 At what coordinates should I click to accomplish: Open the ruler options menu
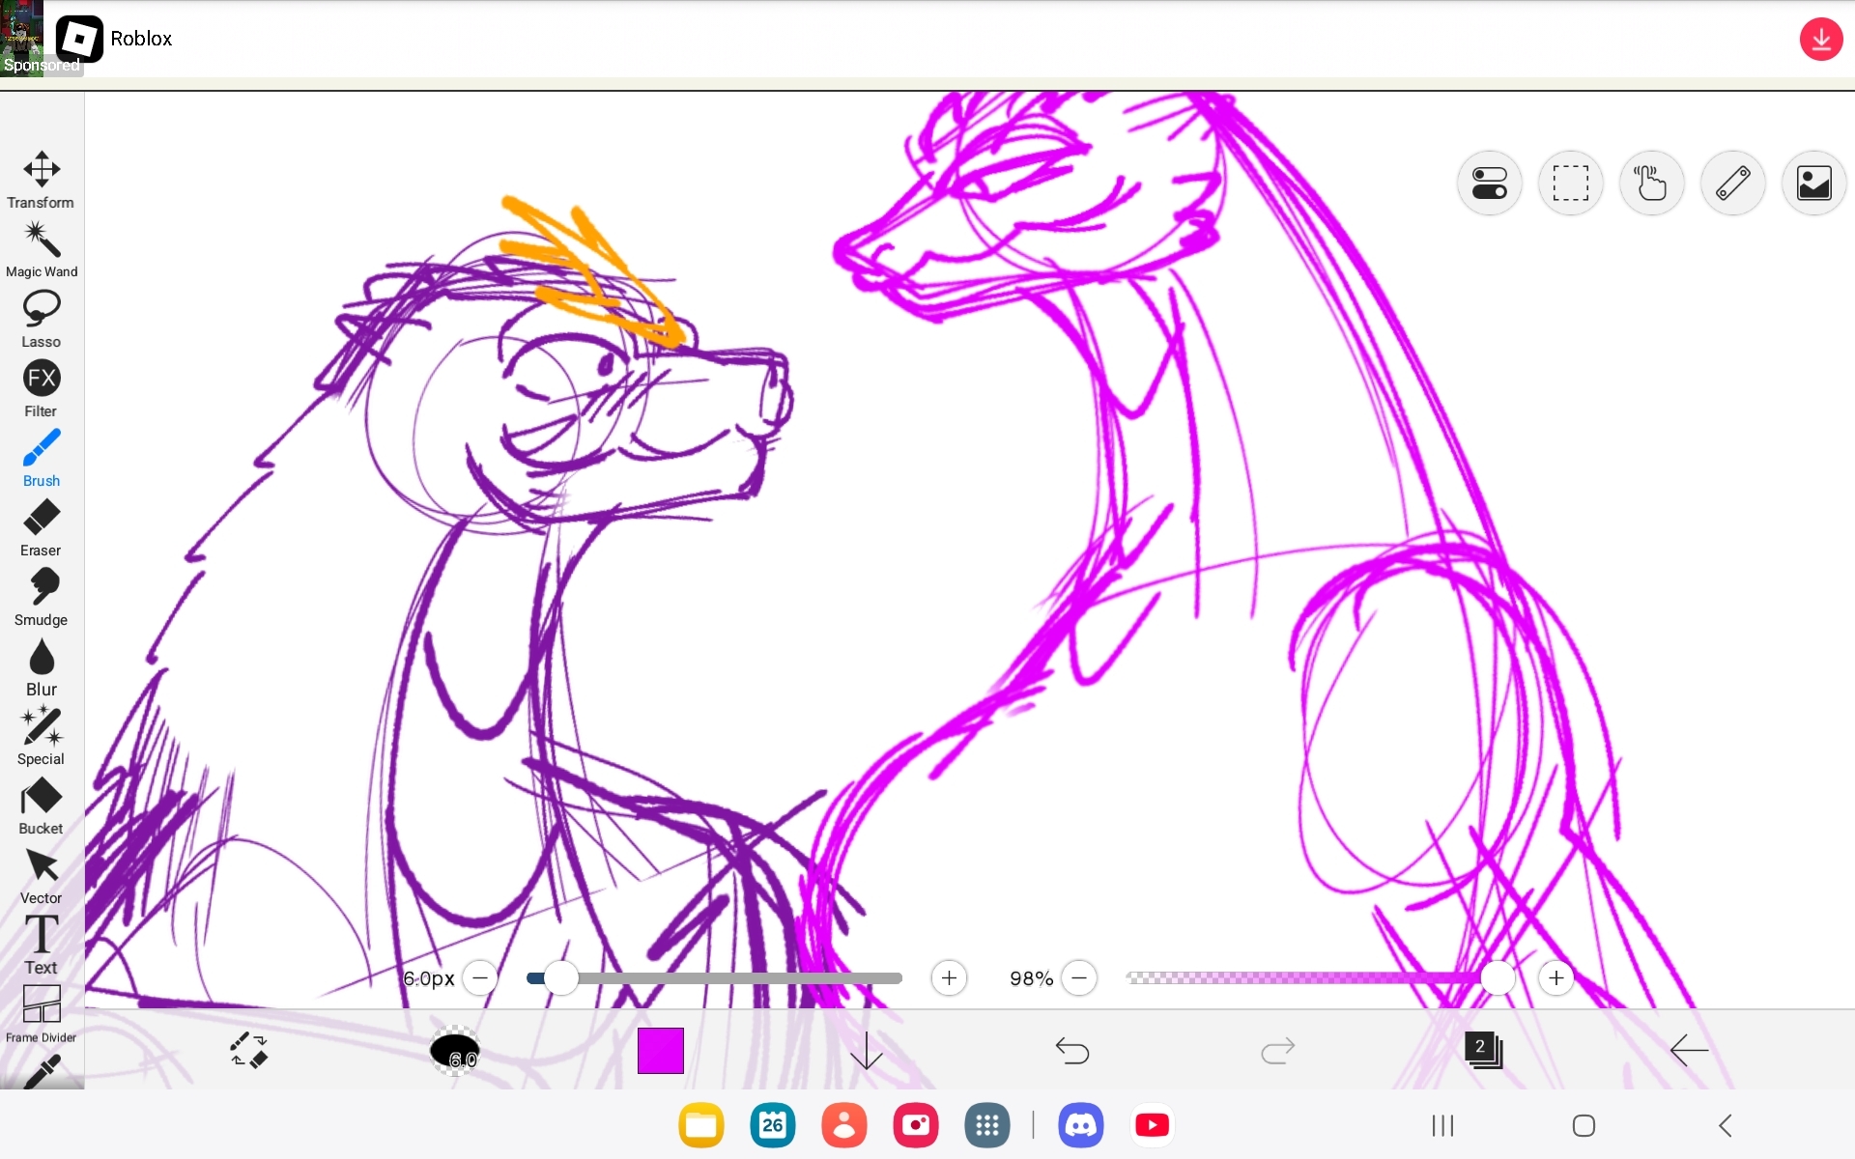coord(1732,183)
